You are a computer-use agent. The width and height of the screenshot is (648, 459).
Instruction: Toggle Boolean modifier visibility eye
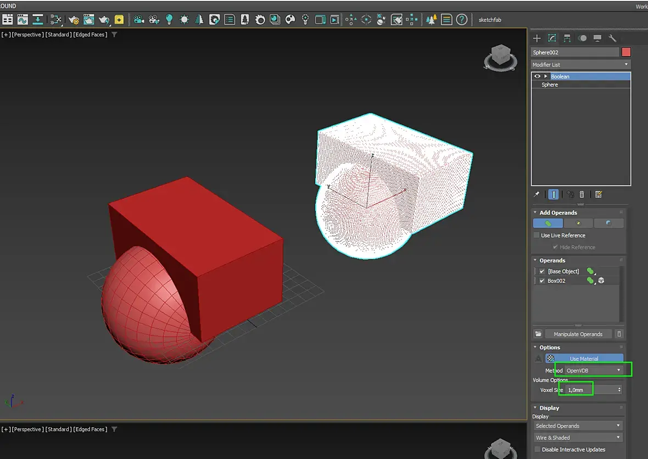pyautogui.click(x=538, y=76)
